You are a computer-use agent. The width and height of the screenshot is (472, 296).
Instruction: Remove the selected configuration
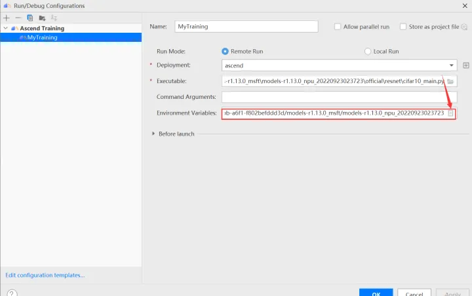point(18,18)
